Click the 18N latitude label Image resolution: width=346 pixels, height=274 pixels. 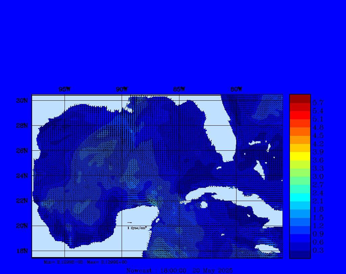(22, 251)
